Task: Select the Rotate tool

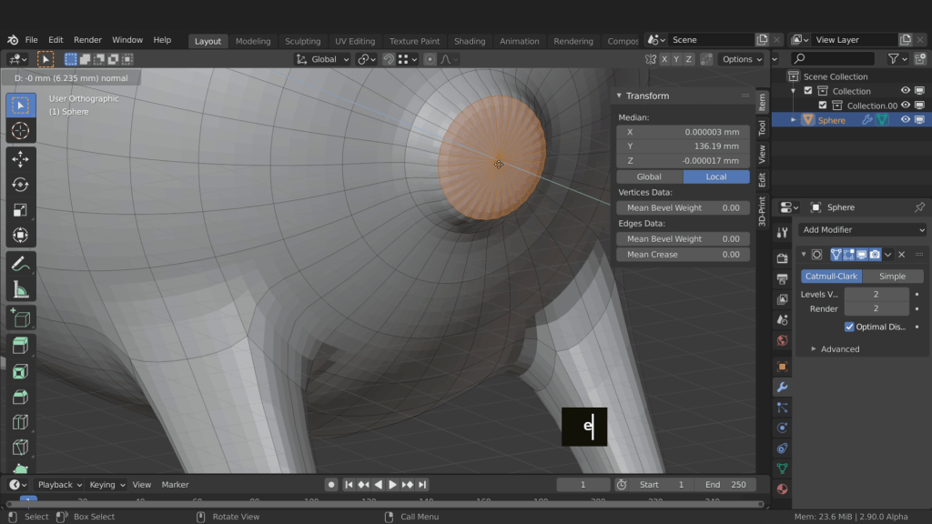Action: (21, 185)
